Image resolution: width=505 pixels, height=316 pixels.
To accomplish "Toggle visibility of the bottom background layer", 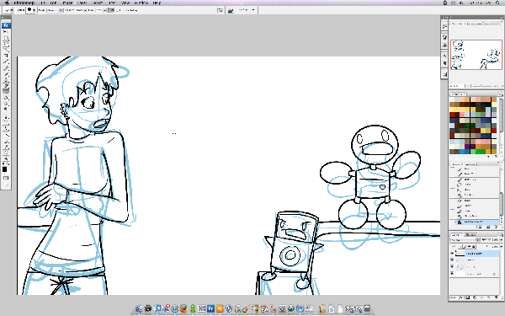I will [x=452, y=273].
